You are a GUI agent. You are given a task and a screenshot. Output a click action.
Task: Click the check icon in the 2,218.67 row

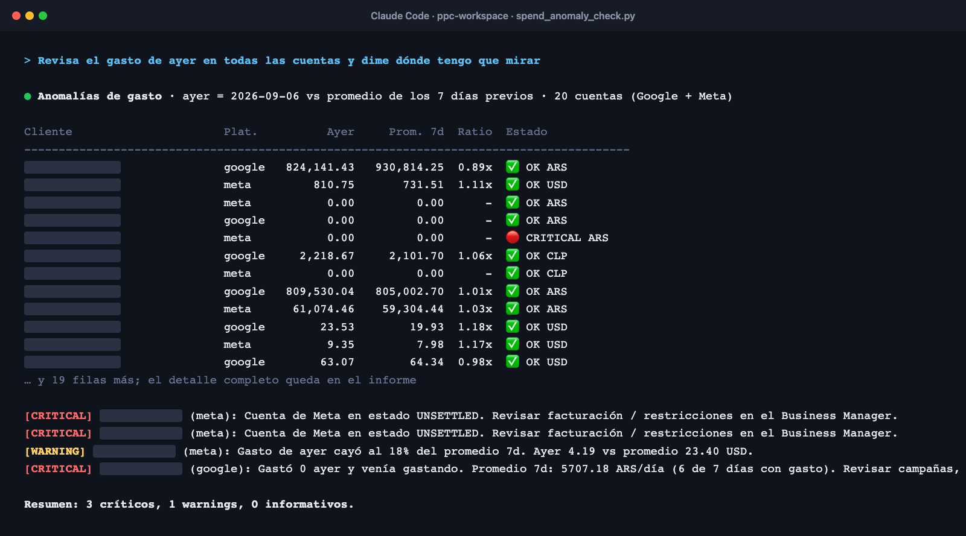[513, 256]
